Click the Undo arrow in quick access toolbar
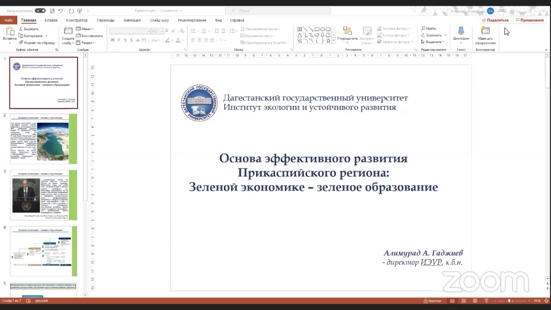The width and height of the screenshot is (551, 310). [61, 11]
